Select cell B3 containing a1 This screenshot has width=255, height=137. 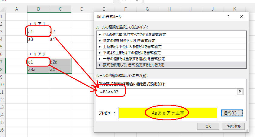[38, 31]
